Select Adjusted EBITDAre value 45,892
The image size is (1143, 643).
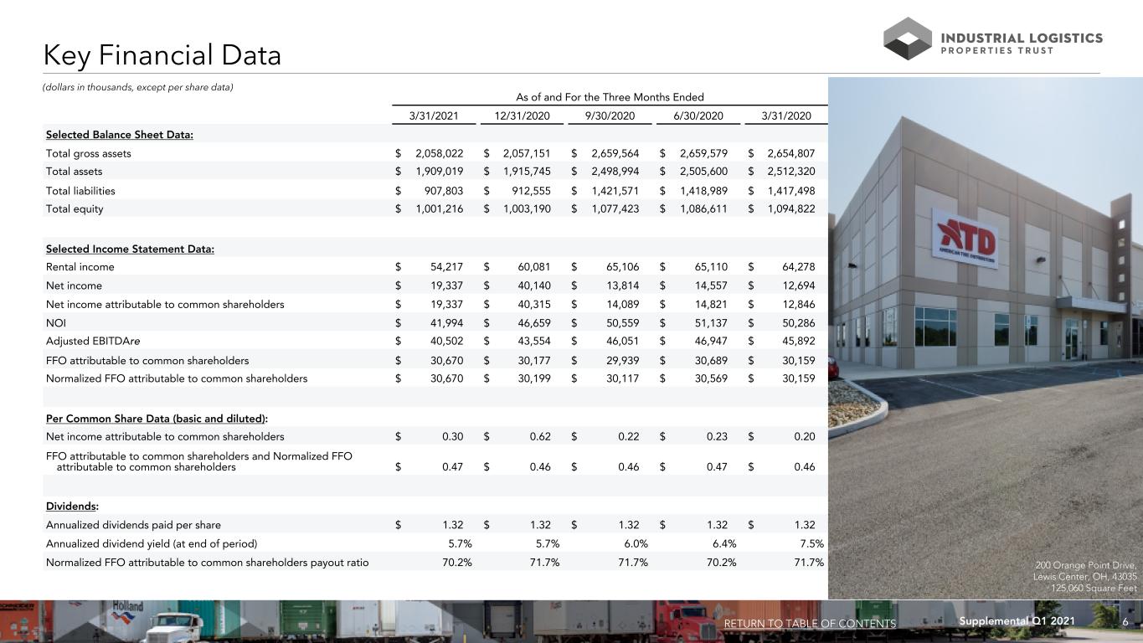click(796, 342)
